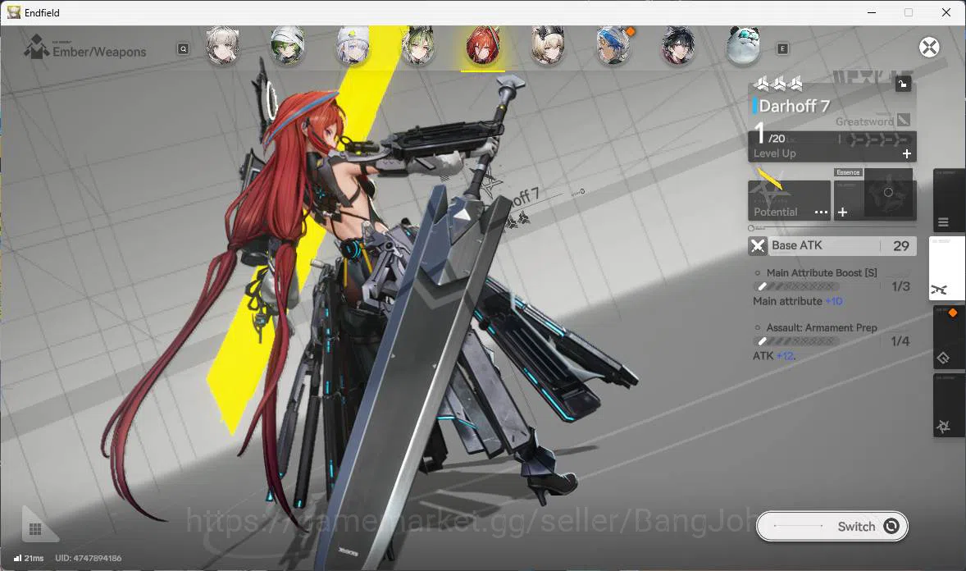The width and height of the screenshot is (966, 571).
Task: Select the green-haired character with horns
Action: click(418, 46)
